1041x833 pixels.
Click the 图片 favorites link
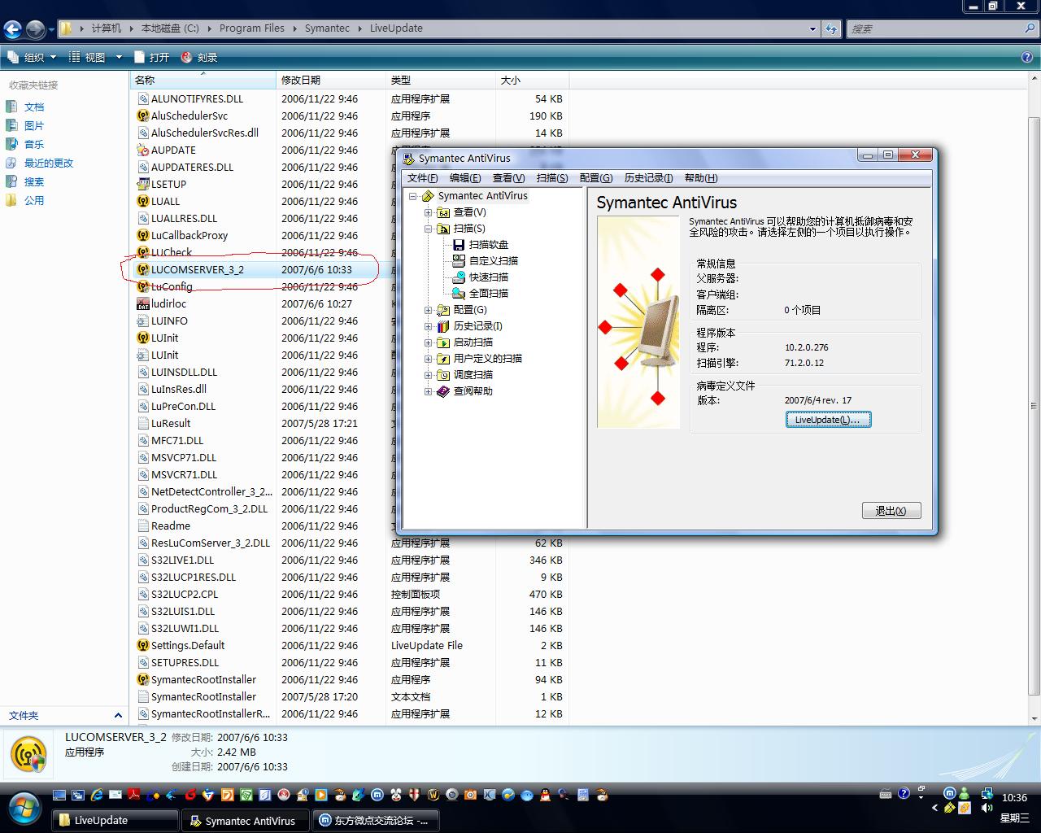click(34, 125)
